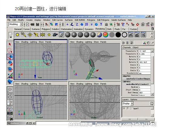This screenshot has width=169, height=130.
Task: Click the hollow ring shader icon
Action: pyautogui.click(x=124, y=35)
